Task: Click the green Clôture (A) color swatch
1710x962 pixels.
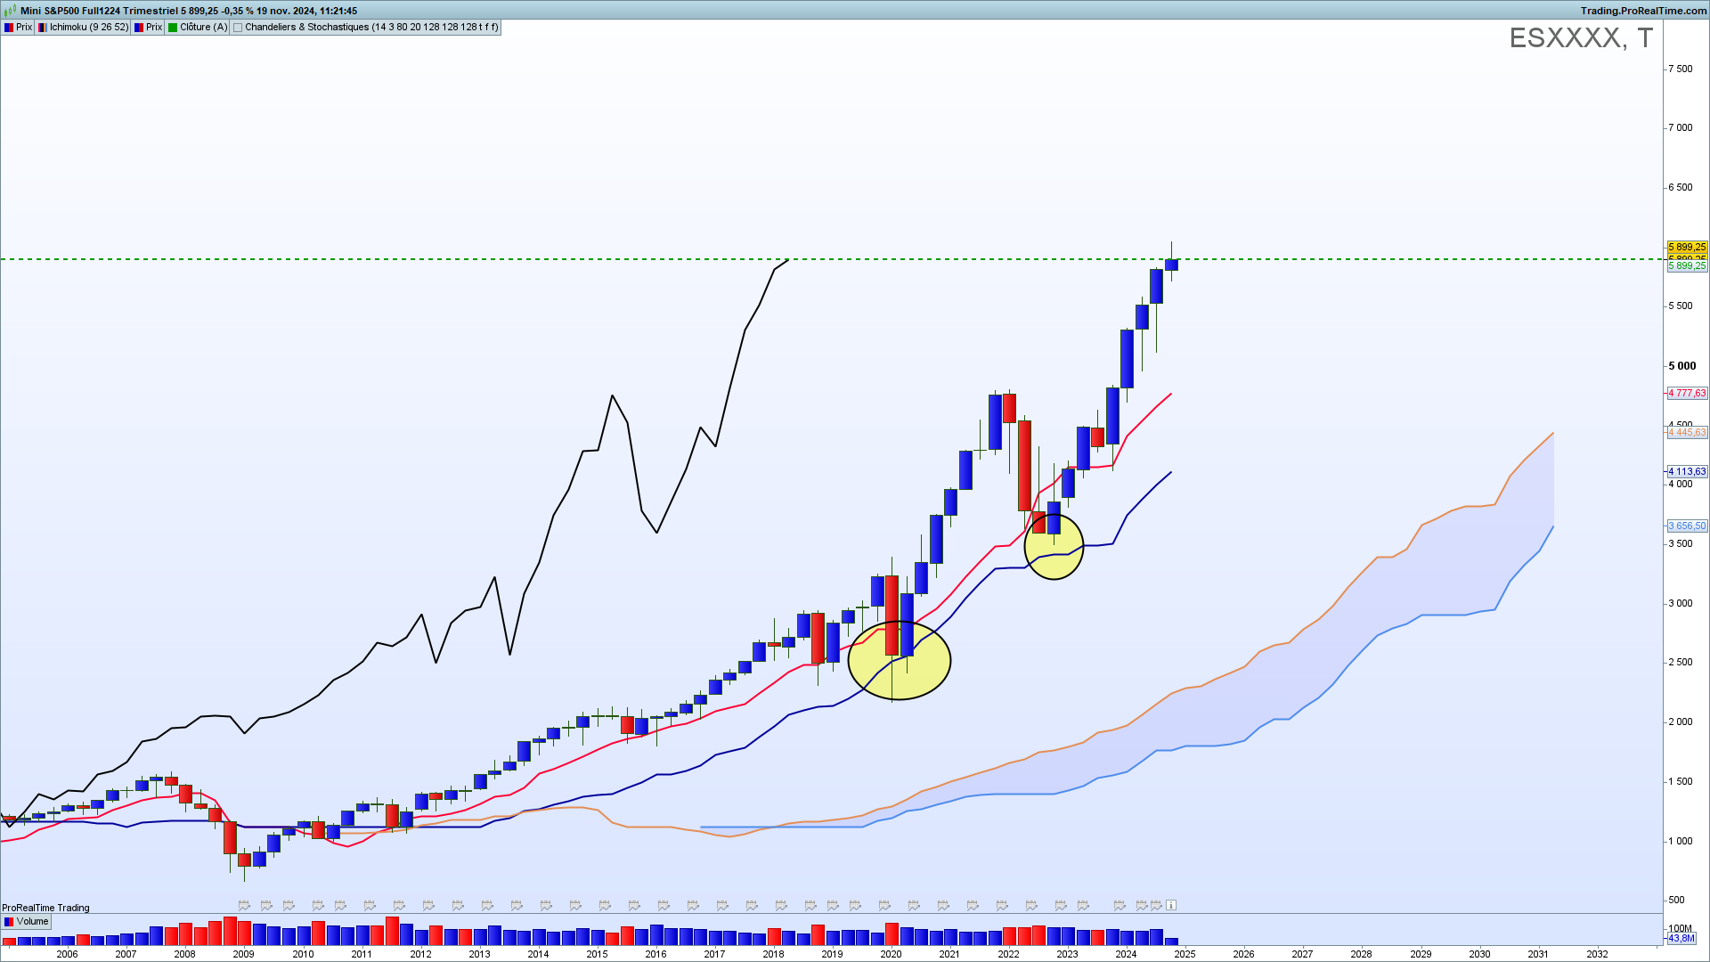Action: click(173, 28)
